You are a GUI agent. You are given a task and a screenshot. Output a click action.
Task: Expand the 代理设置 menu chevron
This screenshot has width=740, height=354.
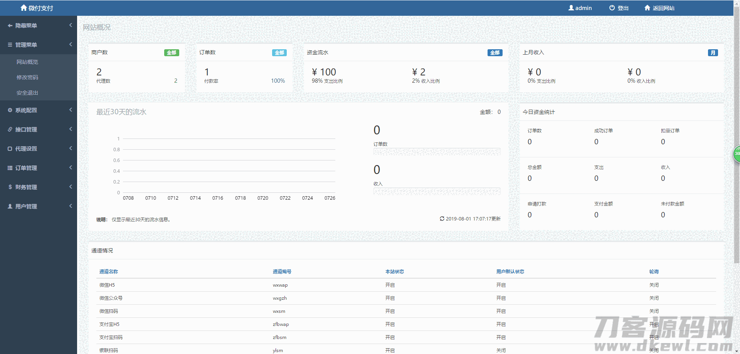(x=71, y=148)
